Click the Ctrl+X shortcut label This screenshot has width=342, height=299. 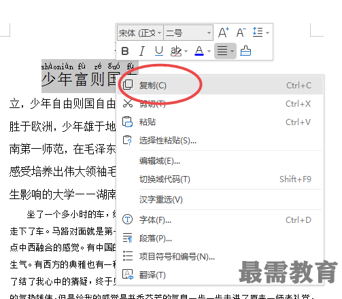[298, 104]
